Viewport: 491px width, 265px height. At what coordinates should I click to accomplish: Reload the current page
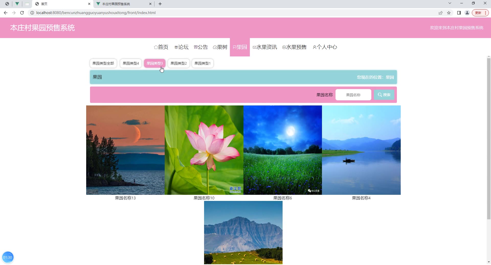[22, 13]
